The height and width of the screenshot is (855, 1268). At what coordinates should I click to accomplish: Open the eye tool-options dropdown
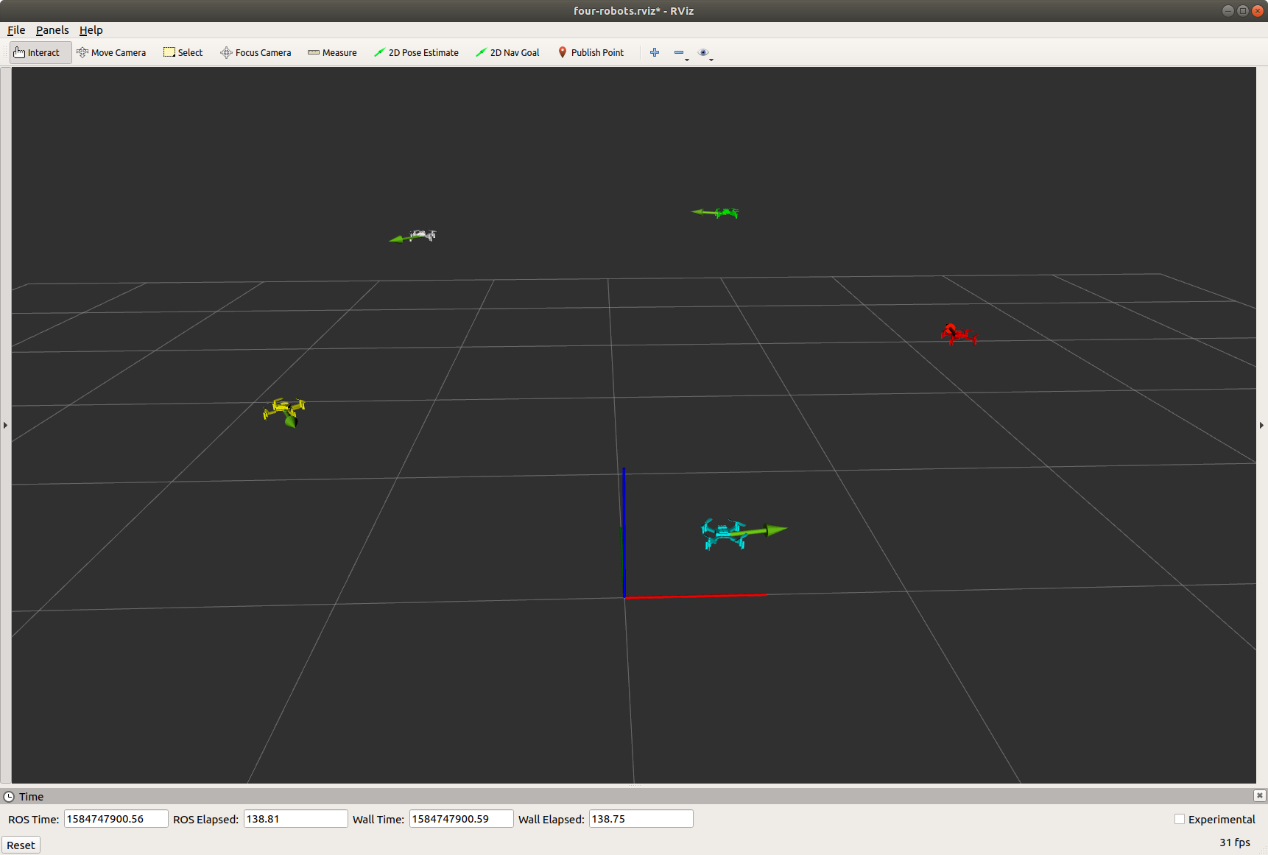coord(705,53)
